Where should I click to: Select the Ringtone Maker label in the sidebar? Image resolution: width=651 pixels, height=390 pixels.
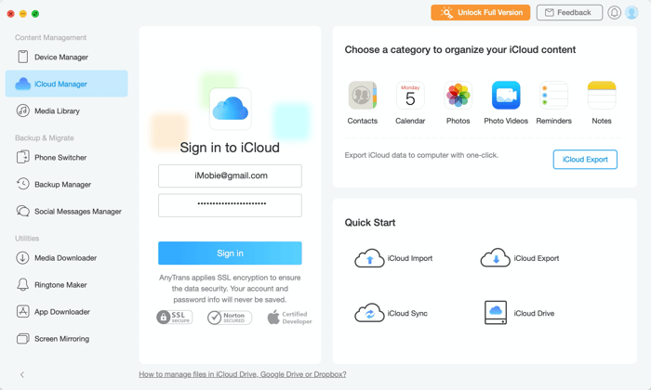coord(60,285)
